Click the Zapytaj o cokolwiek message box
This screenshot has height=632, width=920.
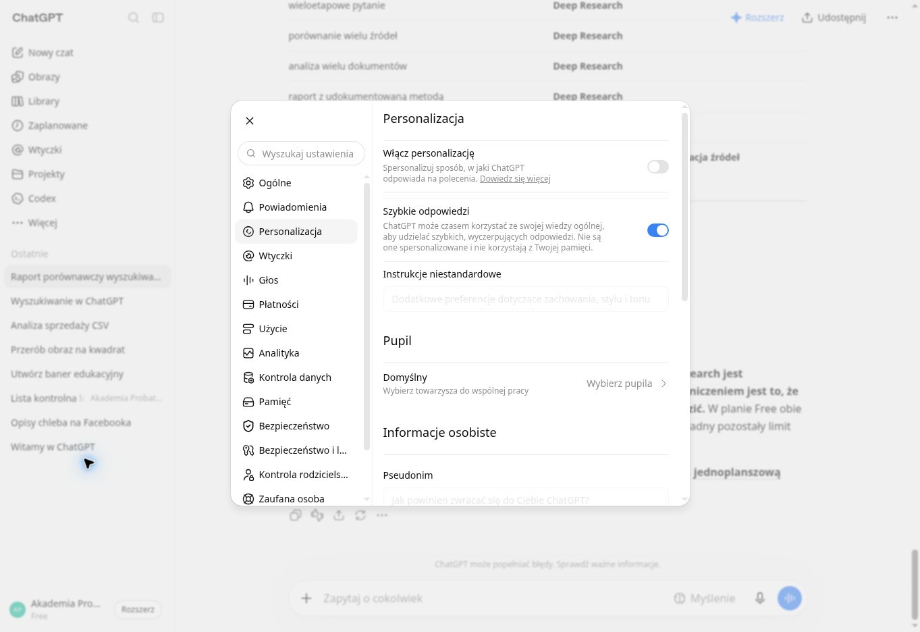tap(493, 598)
